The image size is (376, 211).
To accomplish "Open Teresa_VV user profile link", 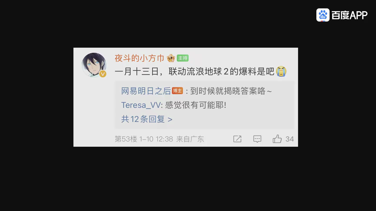I will point(141,105).
